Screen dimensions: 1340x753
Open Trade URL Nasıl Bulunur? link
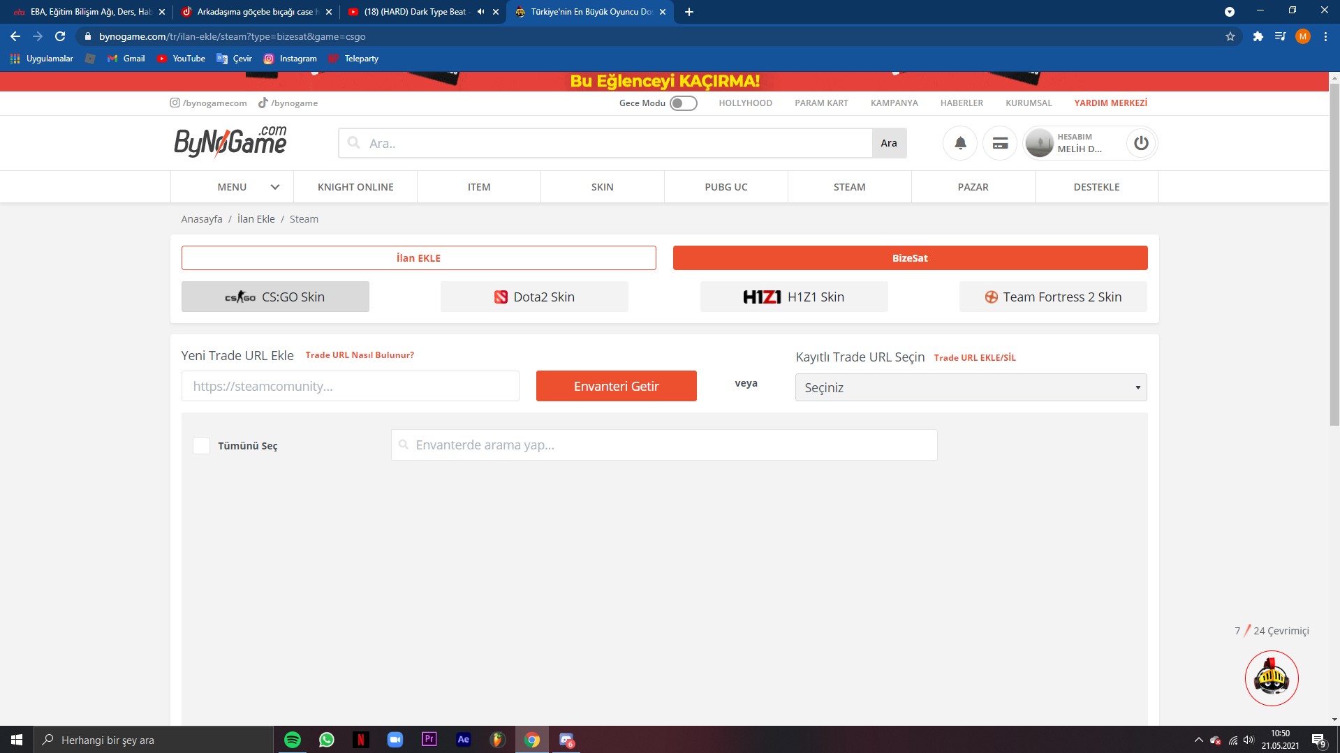pyautogui.click(x=360, y=355)
